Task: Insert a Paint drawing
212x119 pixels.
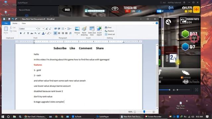Action: click(84, 31)
